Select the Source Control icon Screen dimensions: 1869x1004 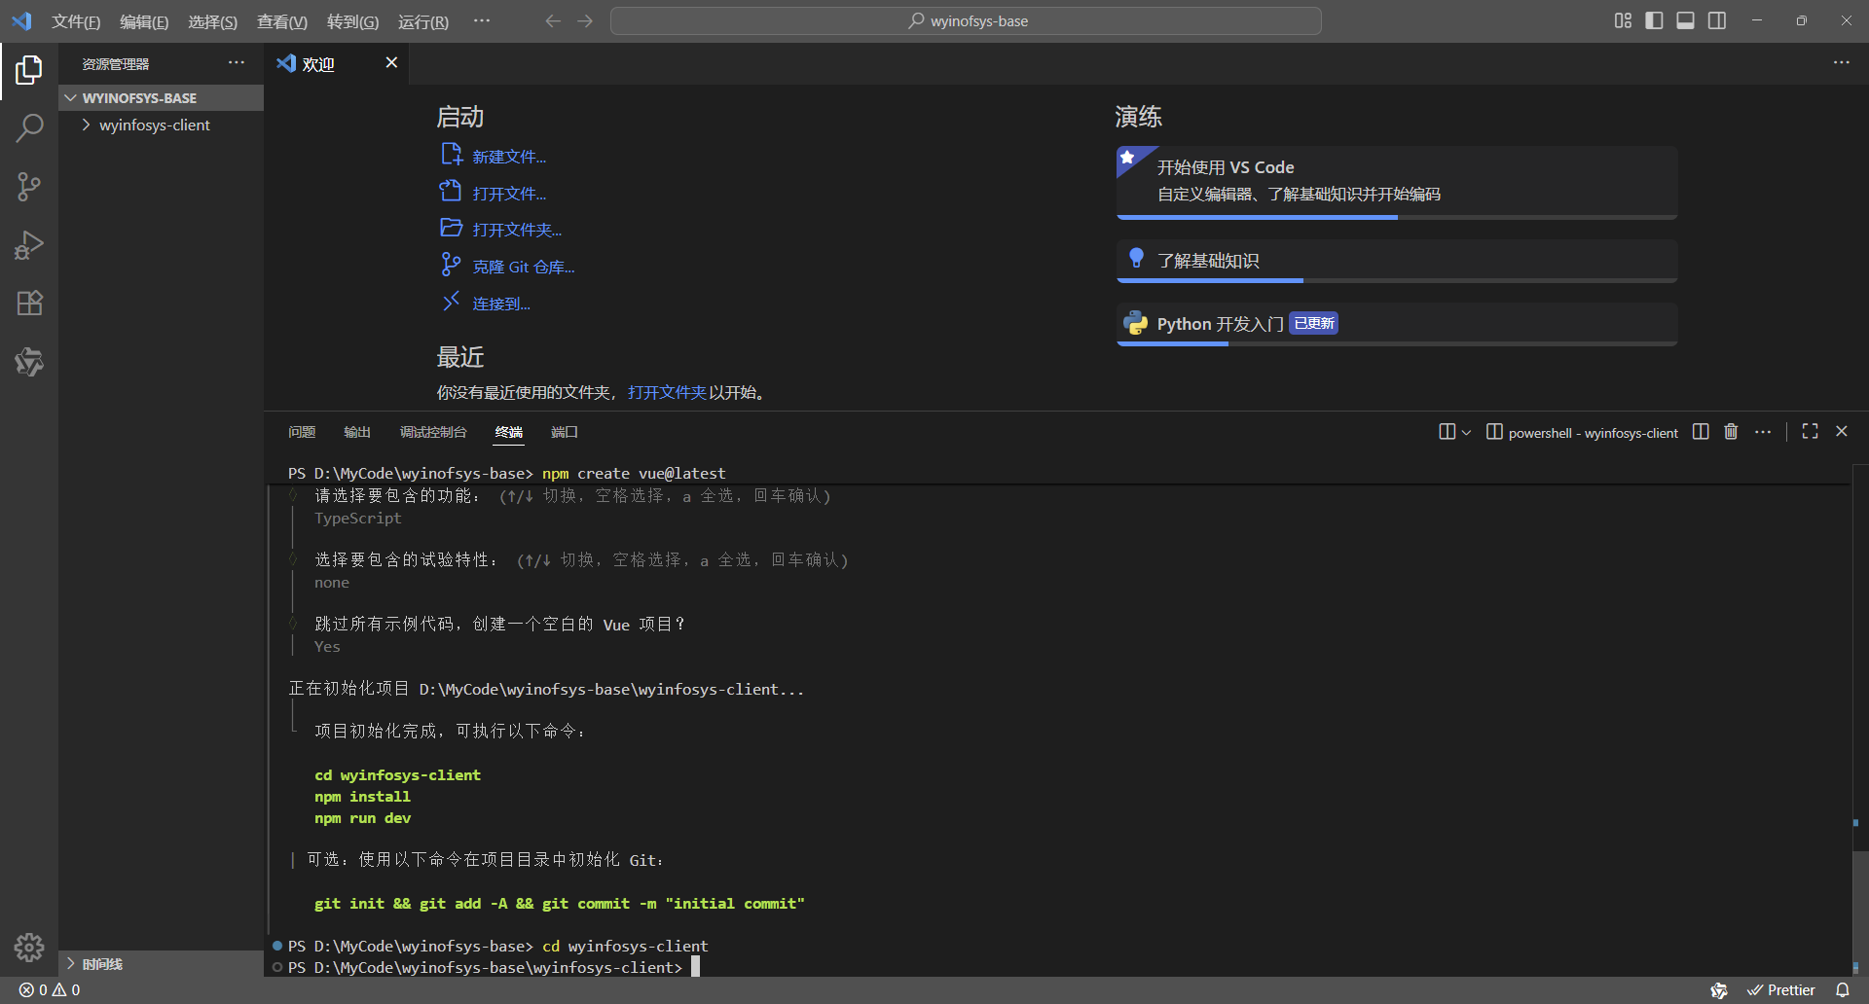point(29,186)
